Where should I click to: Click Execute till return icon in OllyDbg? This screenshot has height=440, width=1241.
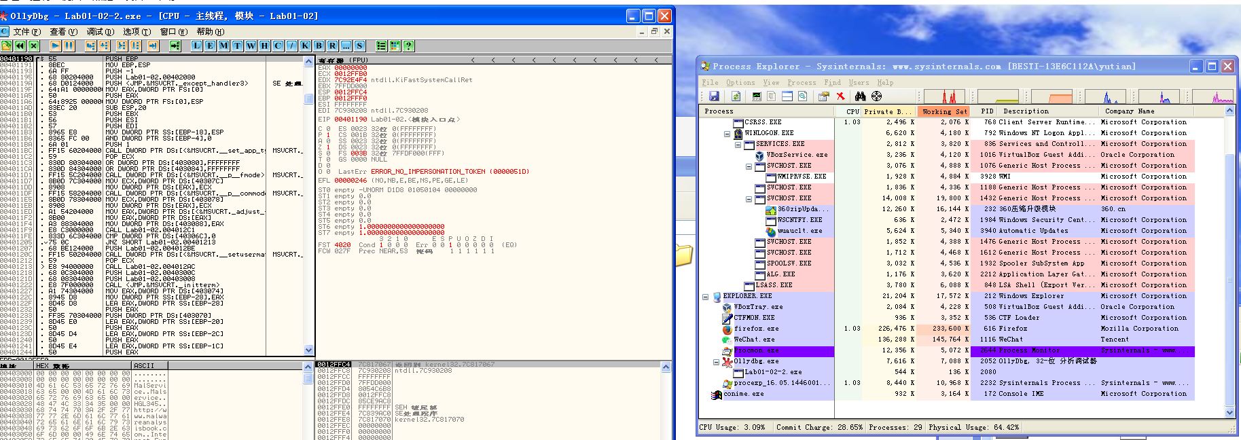(153, 45)
